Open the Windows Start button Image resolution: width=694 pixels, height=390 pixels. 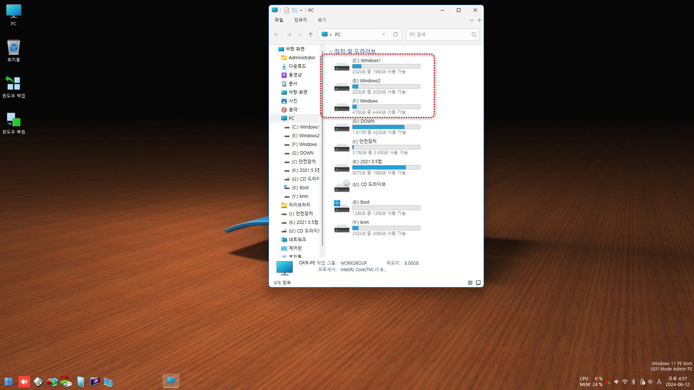(x=9, y=382)
